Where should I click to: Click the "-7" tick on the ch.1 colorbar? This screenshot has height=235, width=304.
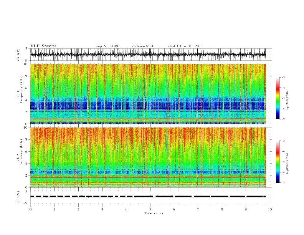click(283, 119)
